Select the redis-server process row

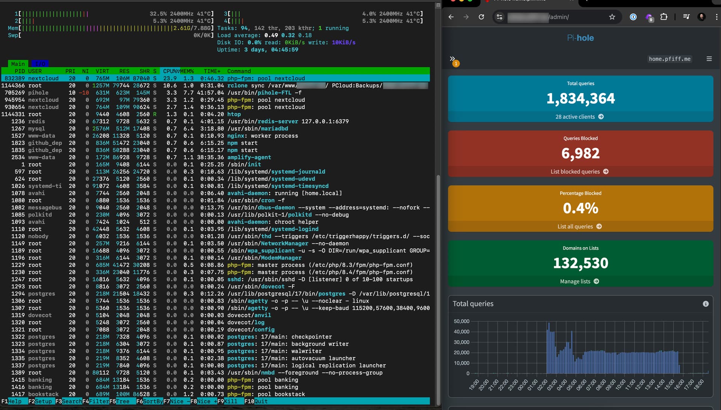tap(215, 121)
